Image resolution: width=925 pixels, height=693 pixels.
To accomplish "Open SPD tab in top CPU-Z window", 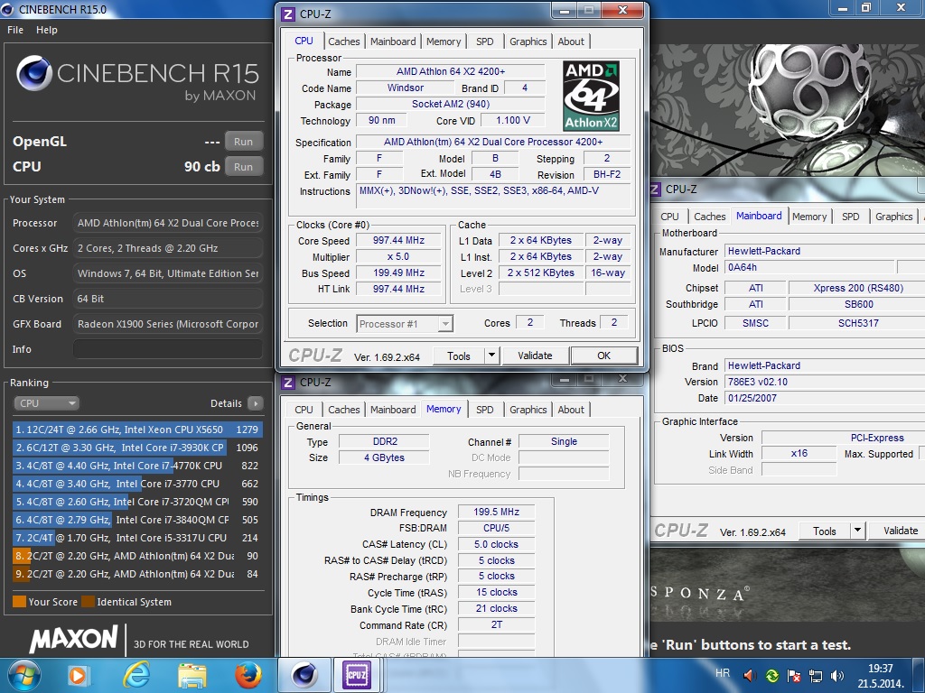I will point(485,42).
